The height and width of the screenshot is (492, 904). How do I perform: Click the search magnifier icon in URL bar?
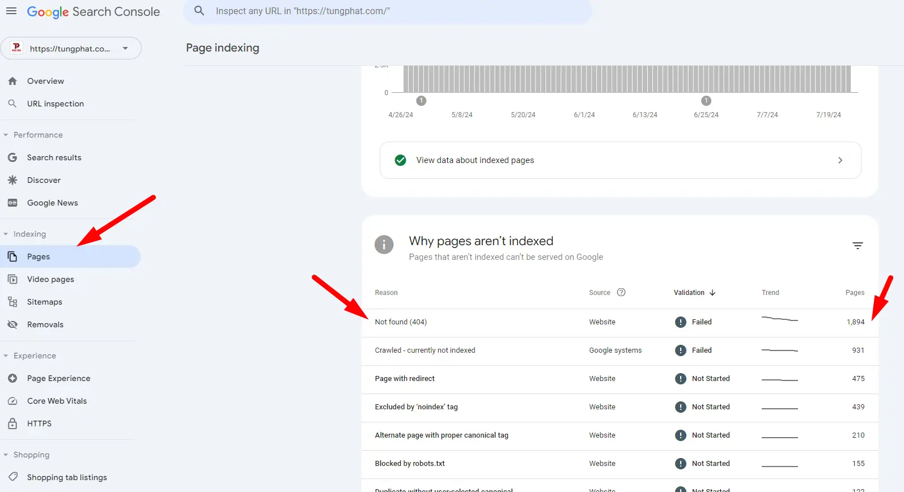200,11
